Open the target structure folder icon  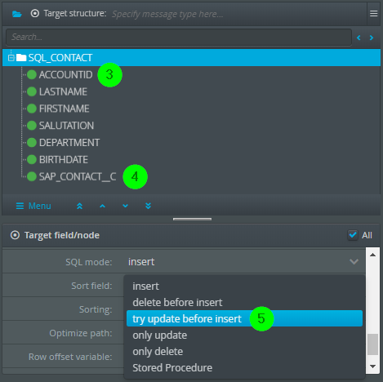(17, 14)
